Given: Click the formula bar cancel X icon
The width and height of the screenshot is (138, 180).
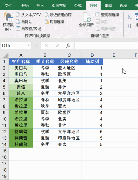Looking at the screenshot, I should (46, 46).
